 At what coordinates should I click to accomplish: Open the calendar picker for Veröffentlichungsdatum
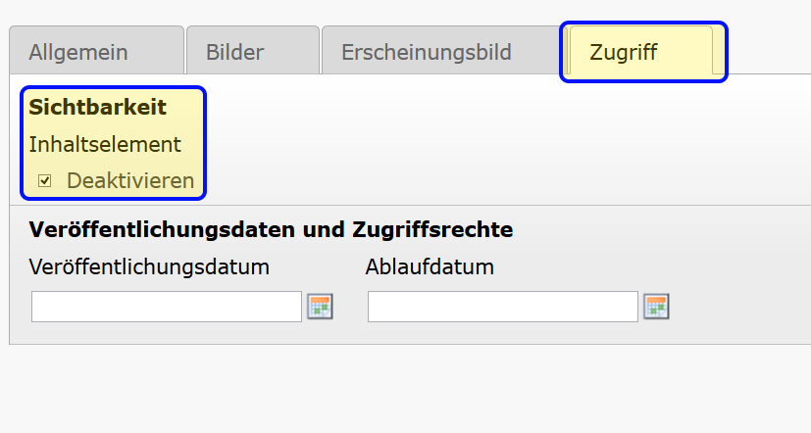[x=320, y=307]
